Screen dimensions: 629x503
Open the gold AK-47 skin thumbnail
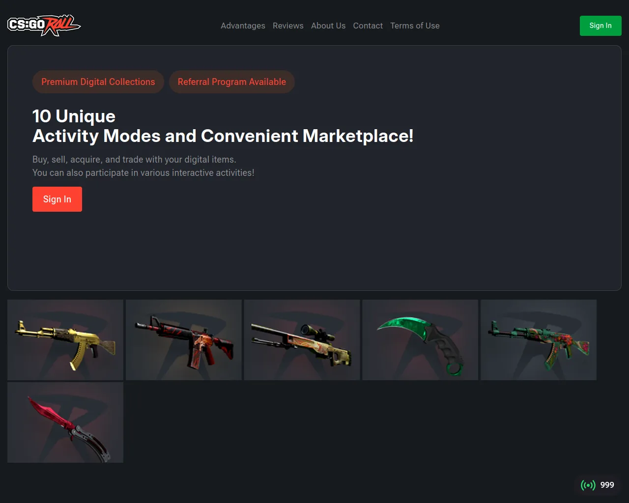click(65, 340)
